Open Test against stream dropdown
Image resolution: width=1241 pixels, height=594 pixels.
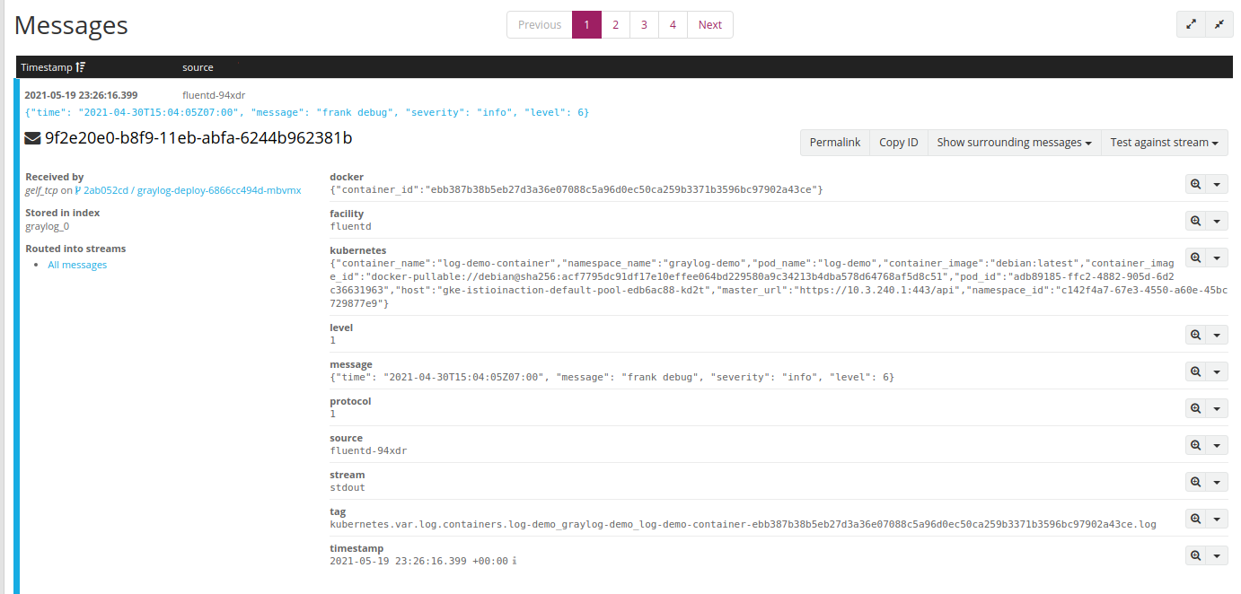point(1164,143)
